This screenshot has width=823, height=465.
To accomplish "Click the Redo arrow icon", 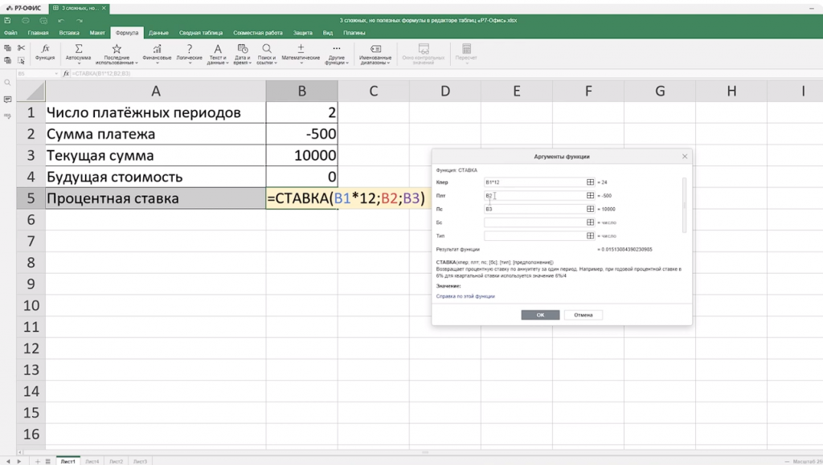I will point(80,20).
